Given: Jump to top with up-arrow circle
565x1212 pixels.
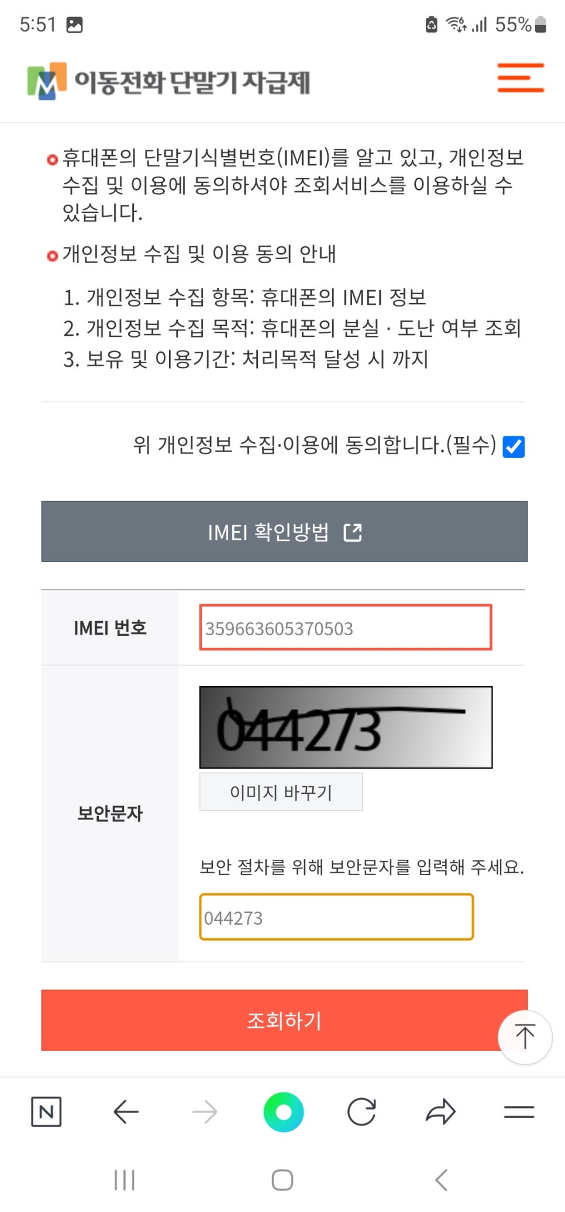Looking at the screenshot, I should tap(525, 1037).
